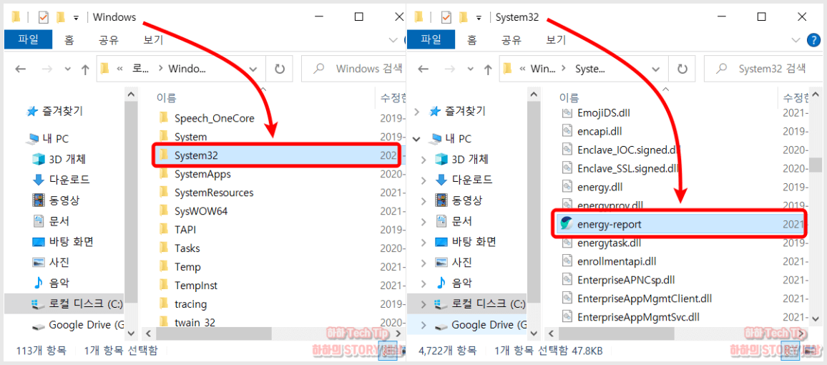Open the 홈 tab in System32 window

pyautogui.click(x=472, y=39)
